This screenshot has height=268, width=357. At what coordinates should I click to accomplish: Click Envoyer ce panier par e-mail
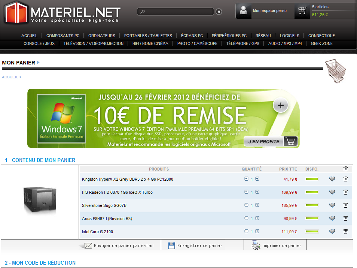coord(123,246)
